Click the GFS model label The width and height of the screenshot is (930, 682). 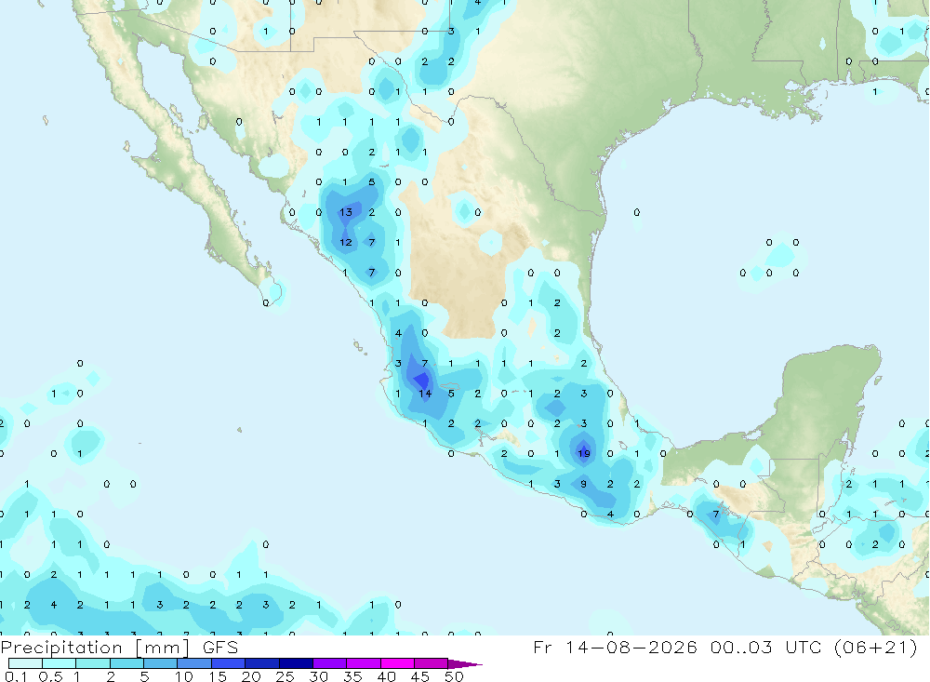[220, 647]
